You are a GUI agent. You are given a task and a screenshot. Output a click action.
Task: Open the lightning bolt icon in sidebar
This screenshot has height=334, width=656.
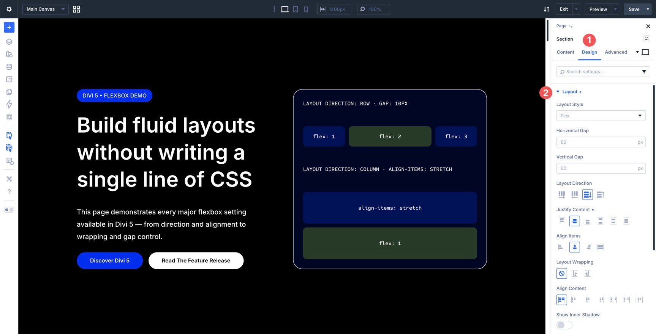coord(9,104)
